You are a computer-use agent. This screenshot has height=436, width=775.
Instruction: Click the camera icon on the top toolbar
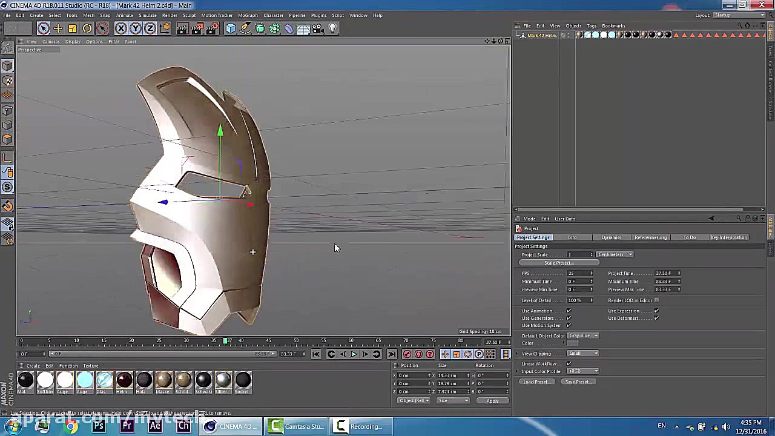coord(317,28)
